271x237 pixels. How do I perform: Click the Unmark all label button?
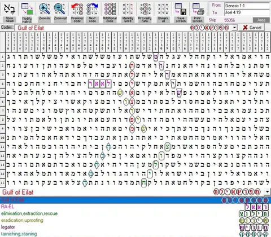(163, 20)
